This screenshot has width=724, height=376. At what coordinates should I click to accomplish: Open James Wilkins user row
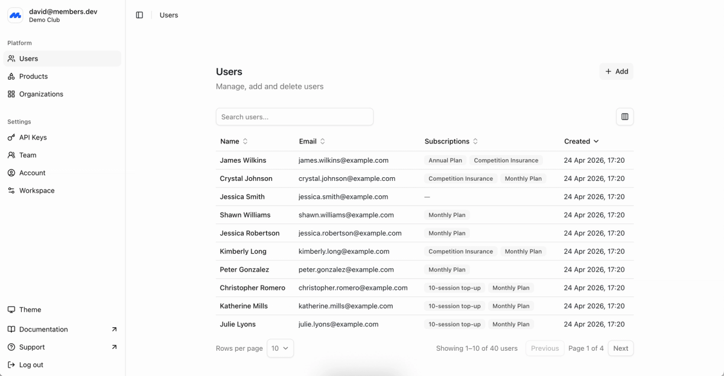425,160
